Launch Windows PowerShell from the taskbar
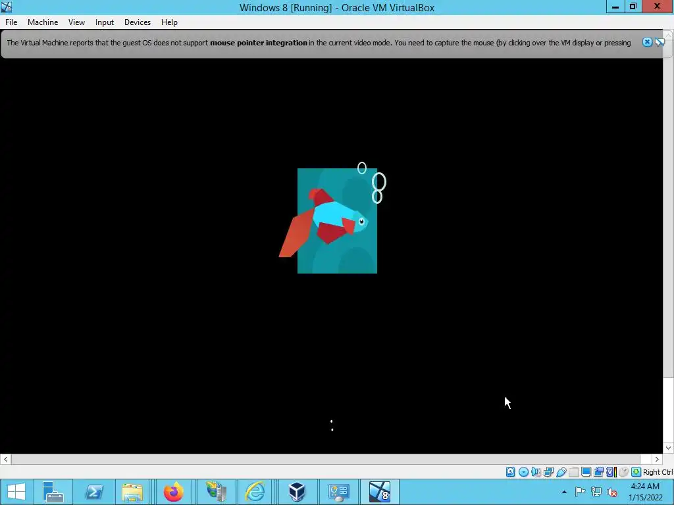The height and width of the screenshot is (505, 674). click(93, 492)
